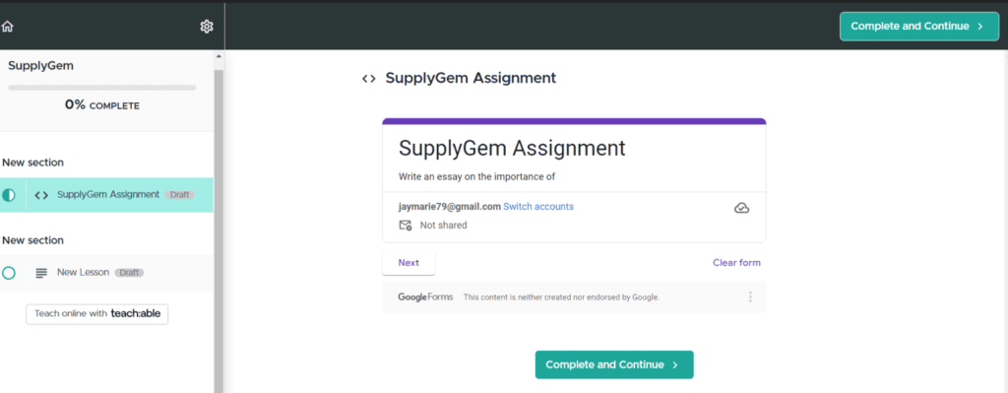The image size is (1008, 393).
Task: Toggle completion circle for New Lesson
Action: click(8, 273)
